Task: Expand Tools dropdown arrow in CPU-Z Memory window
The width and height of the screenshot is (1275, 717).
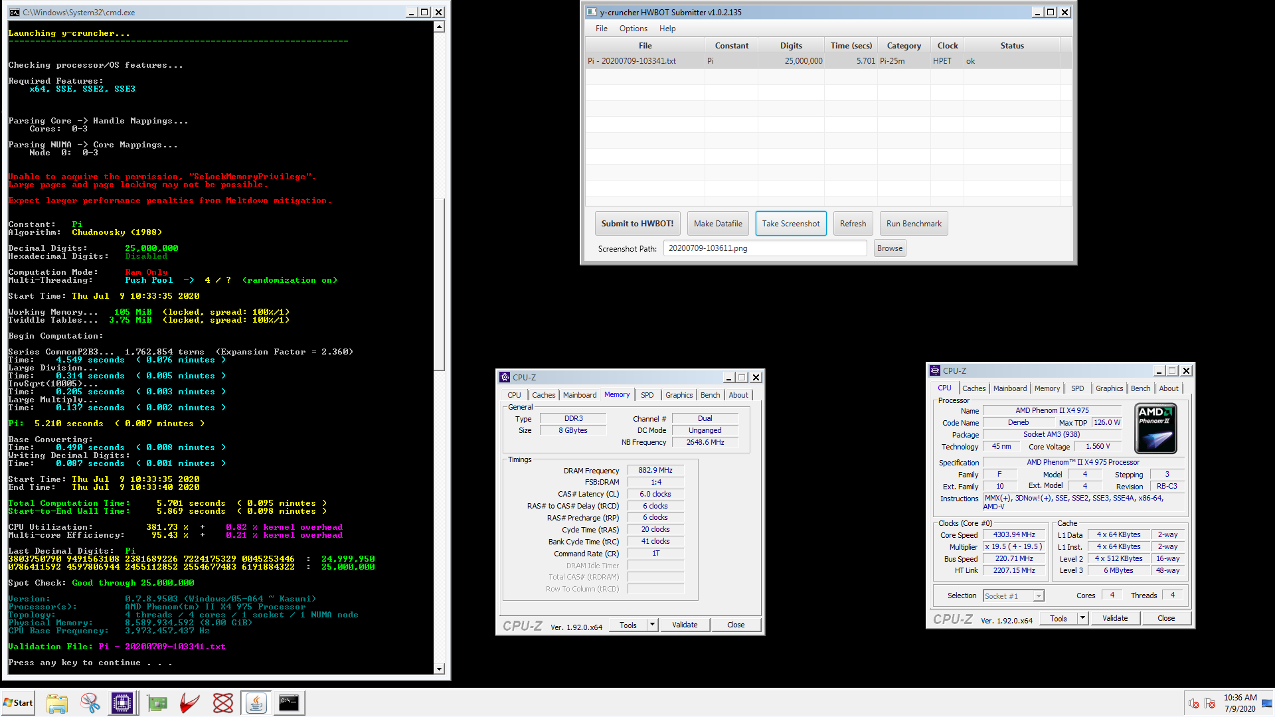Action: click(x=652, y=625)
